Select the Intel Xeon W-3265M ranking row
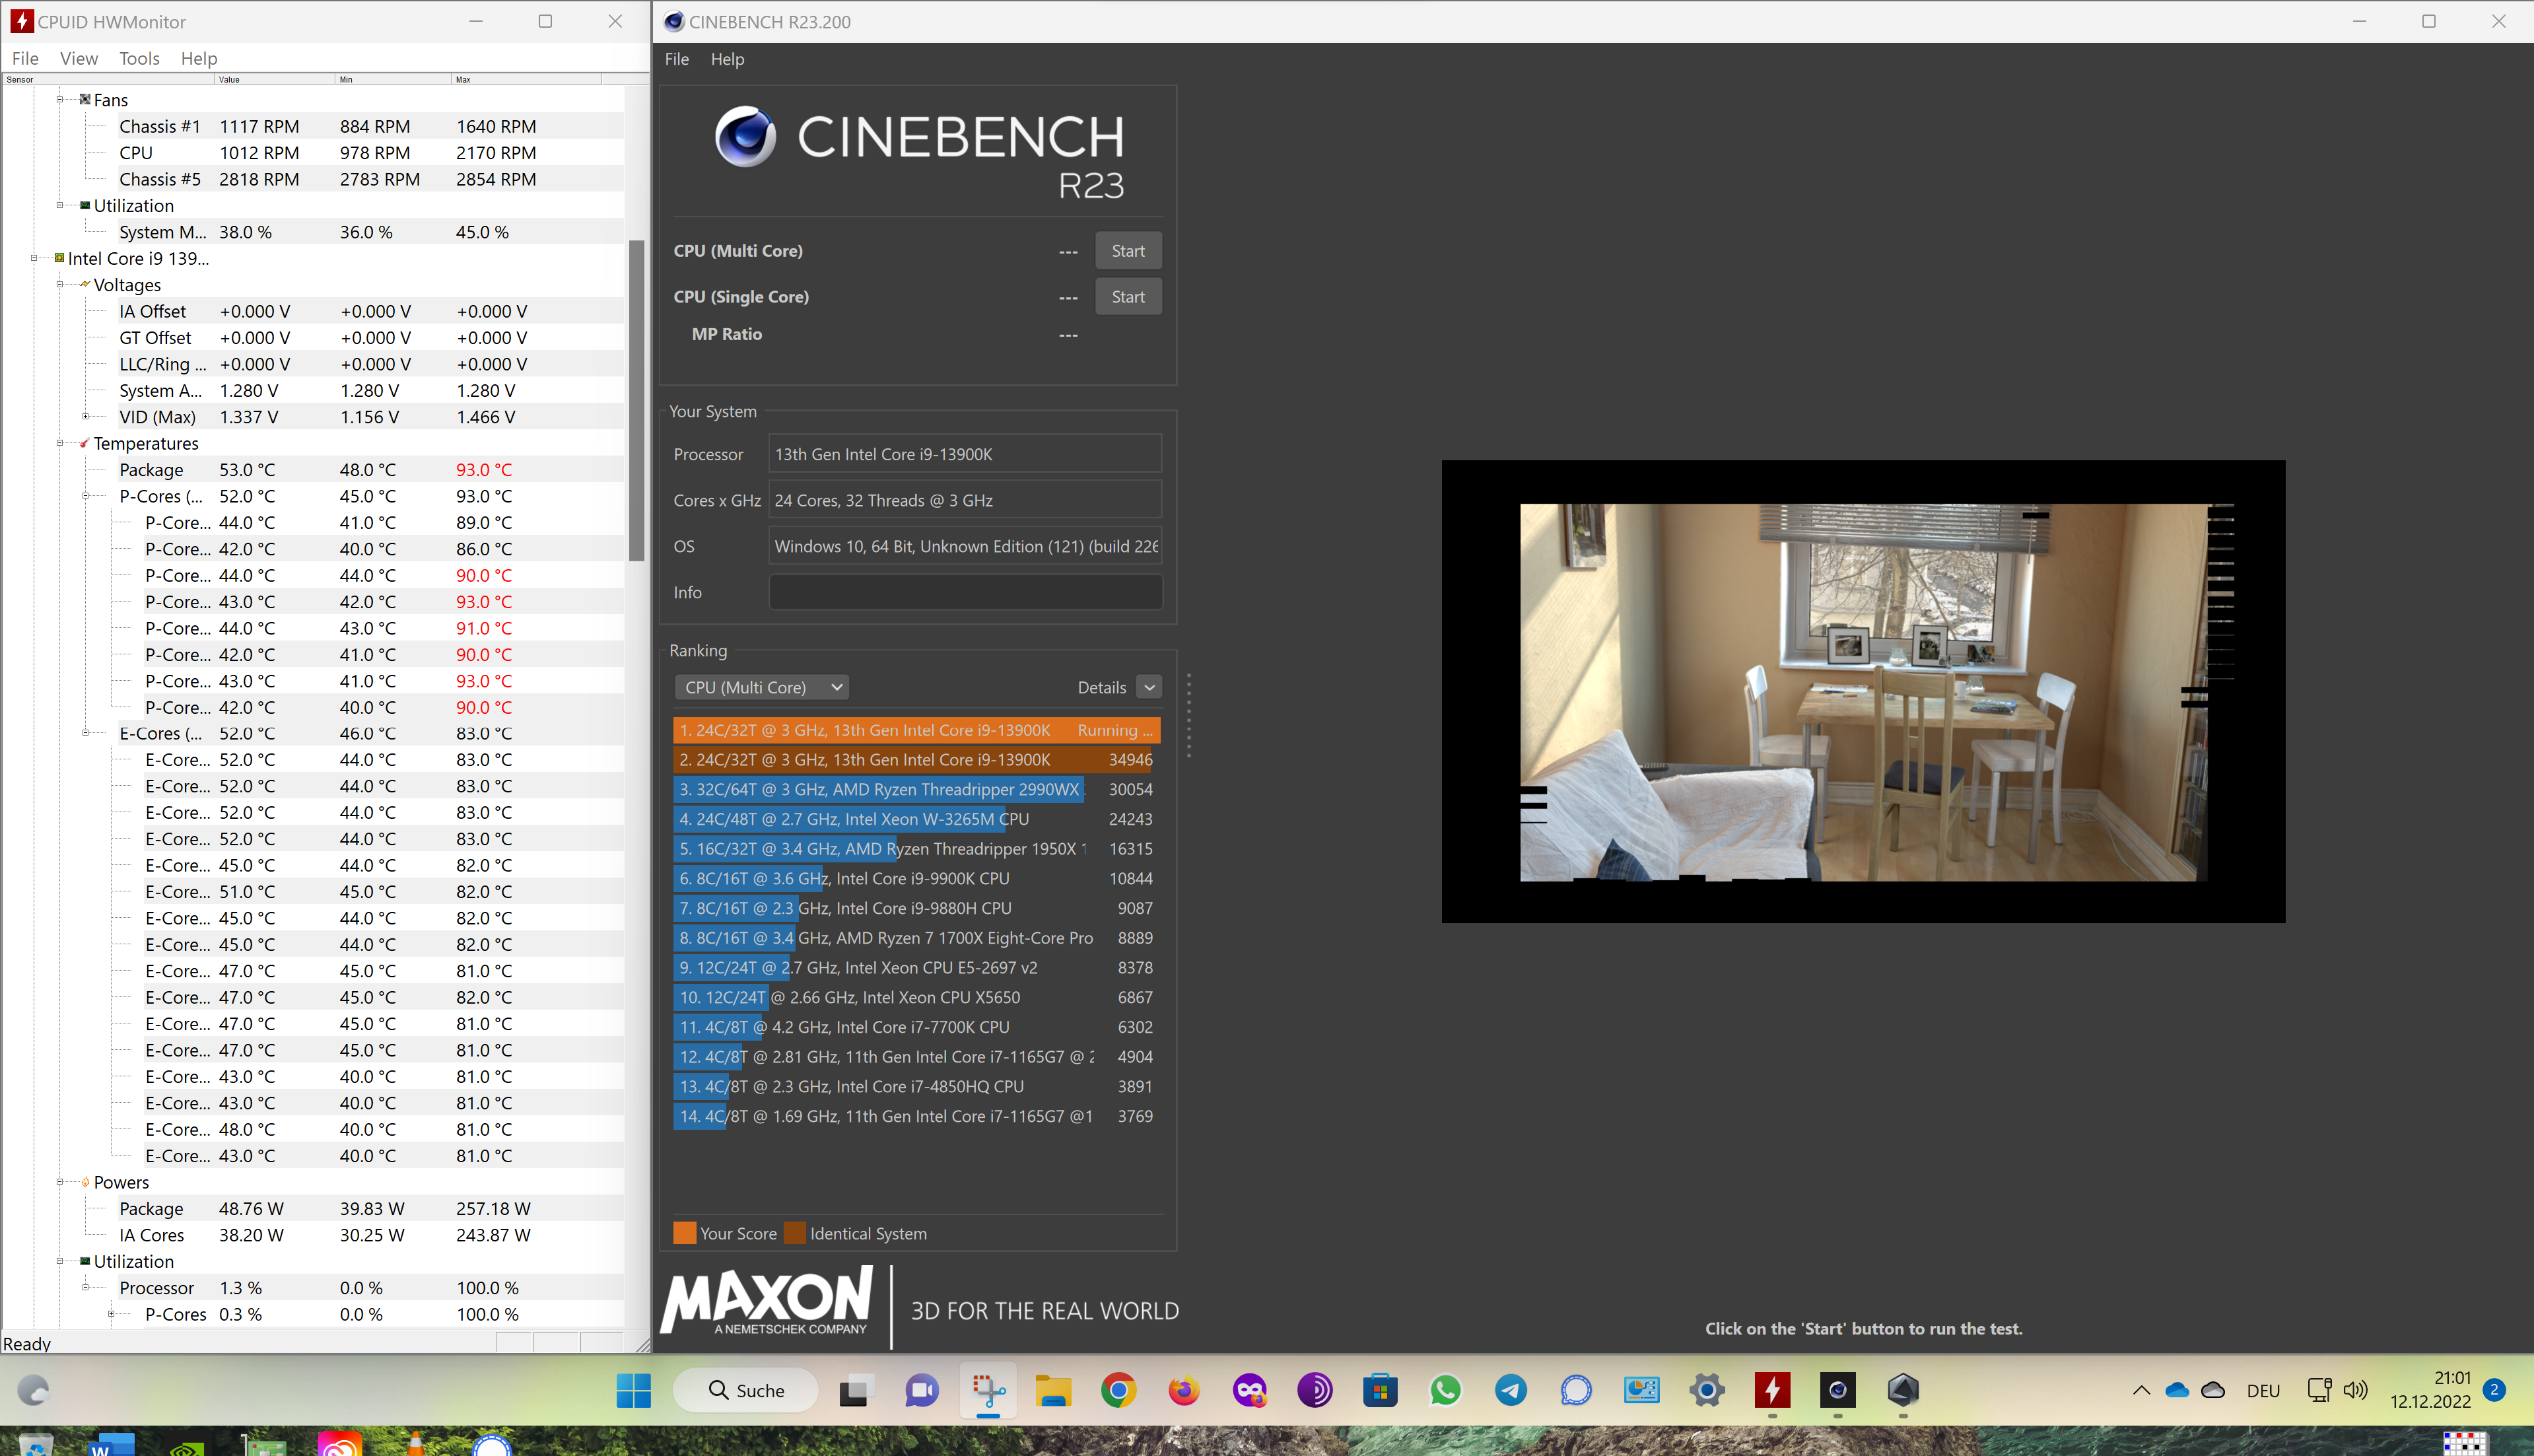Image resolution: width=2534 pixels, height=1456 pixels. point(916,819)
